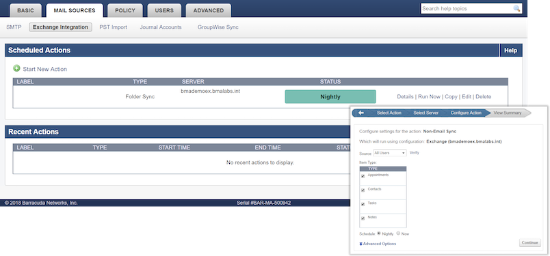
Task: Click the Verify link next to Source
Action: [415, 153]
